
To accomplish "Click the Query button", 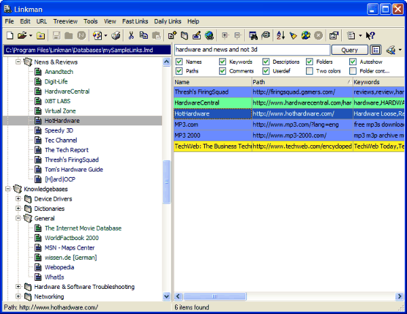I will pyautogui.click(x=349, y=50).
